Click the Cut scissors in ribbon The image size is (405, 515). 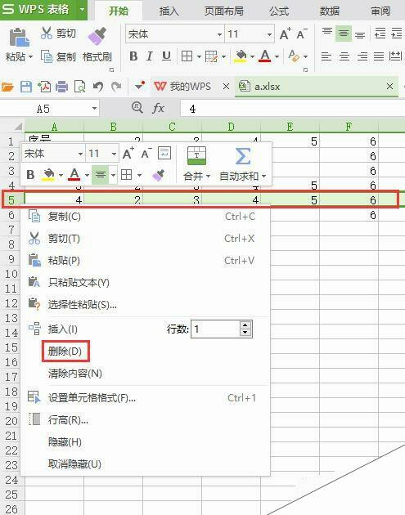47,34
